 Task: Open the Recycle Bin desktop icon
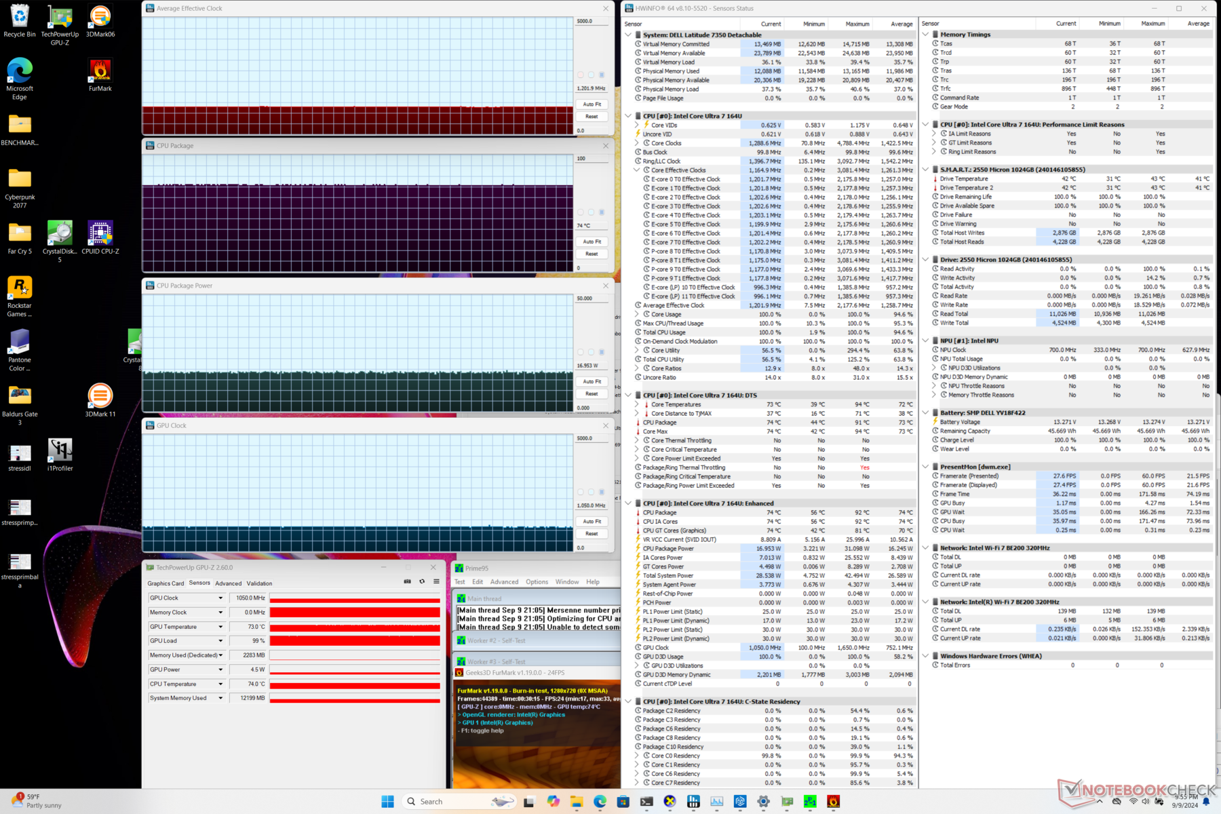[x=20, y=21]
